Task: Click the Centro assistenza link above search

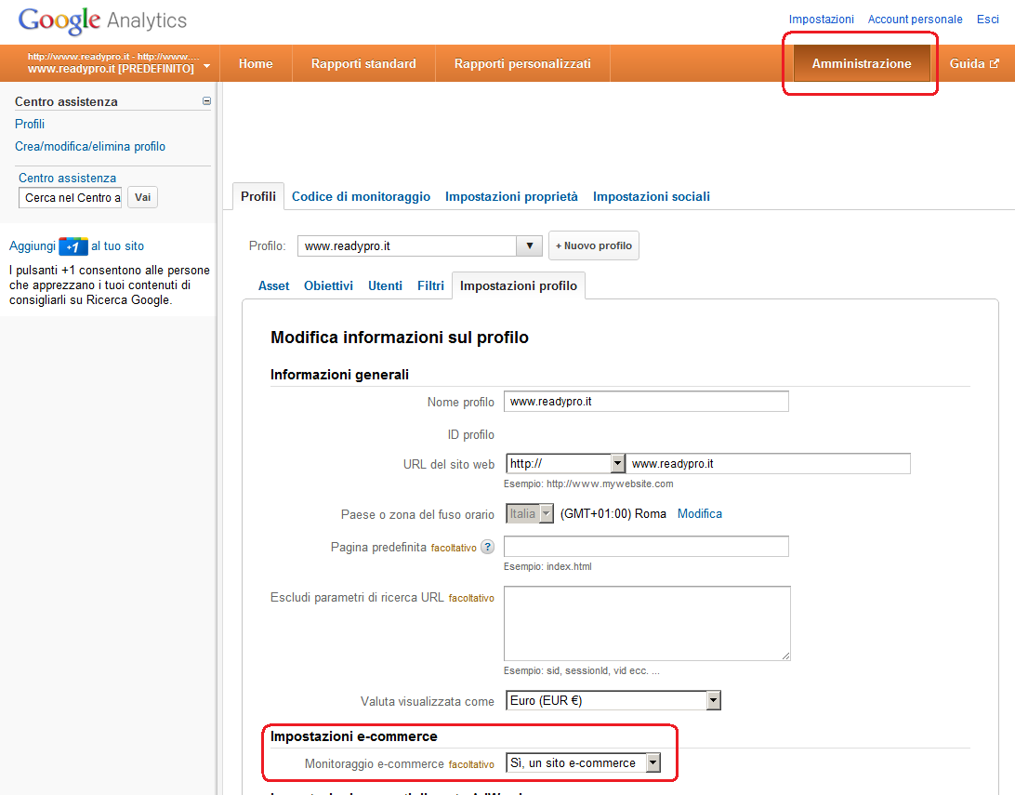Action: [x=67, y=178]
